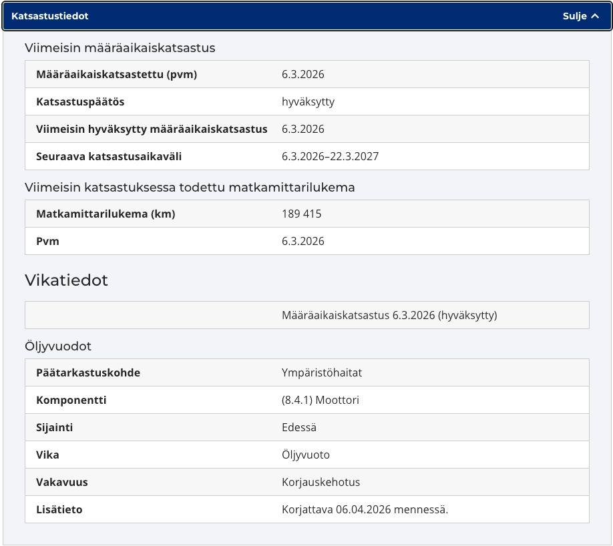Select the Määräaikaiskatsastettu date value 6.3.2026
This screenshot has height=546, width=613.
(x=303, y=74)
